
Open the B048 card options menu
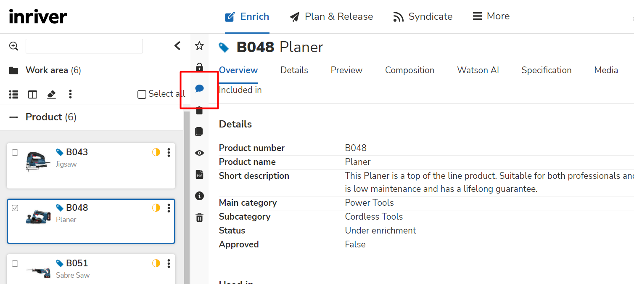(x=169, y=208)
